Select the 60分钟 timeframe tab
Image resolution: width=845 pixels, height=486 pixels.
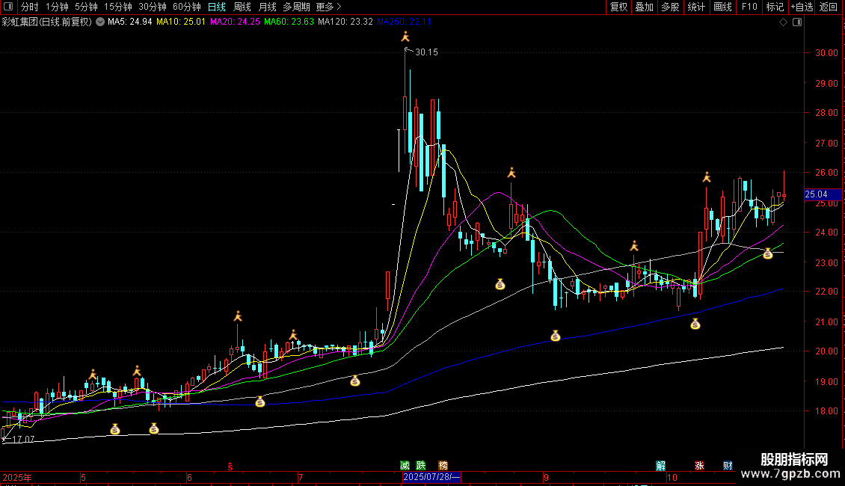pos(186,7)
